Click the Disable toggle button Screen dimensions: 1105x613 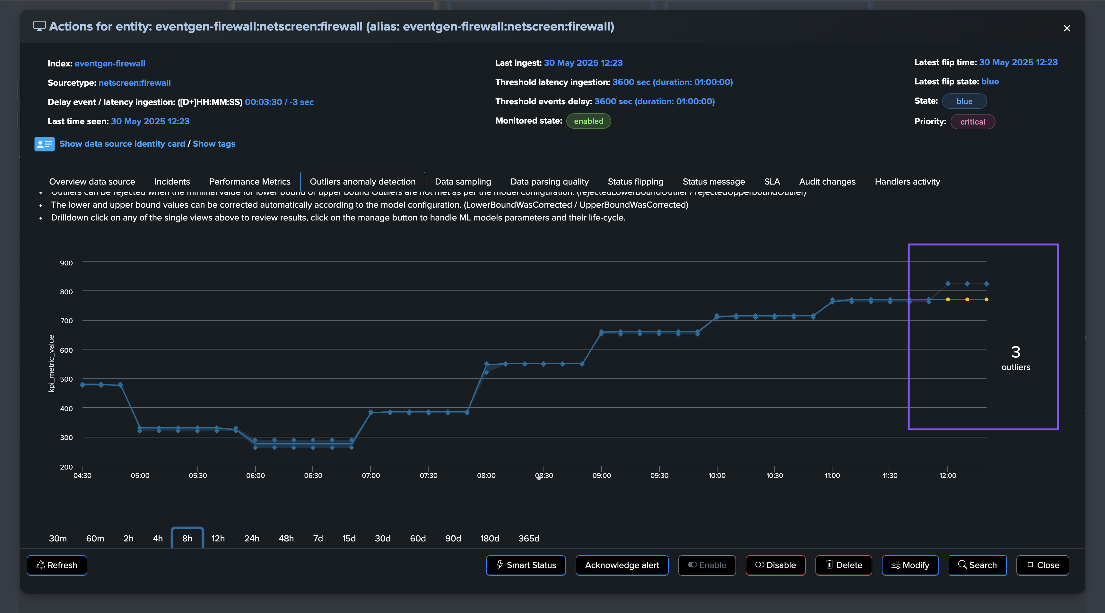pos(775,565)
